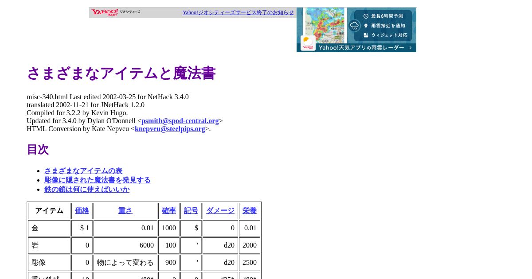This screenshot has height=279, width=532.
Task: Click the 2500 nutrition cell for 彫像
Action: (x=250, y=263)
